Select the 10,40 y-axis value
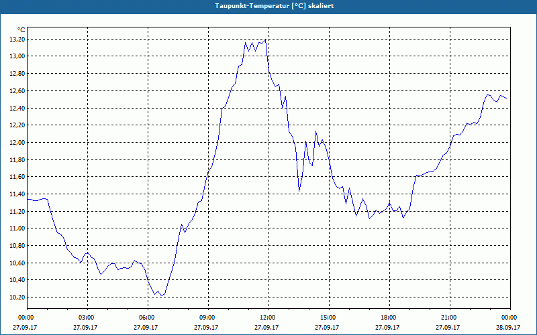Screen dimensions: 537x335 coord(17,280)
